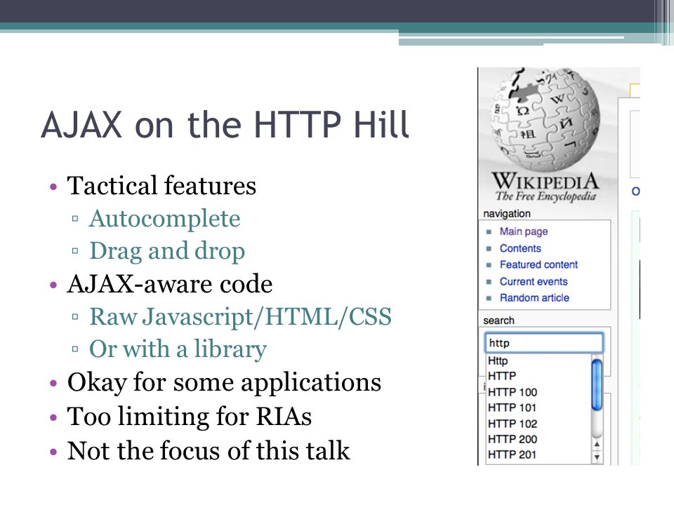The image size is (674, 505).
Task: Click the scrollbar up arrow in suggestions
Action: point(597,444)
